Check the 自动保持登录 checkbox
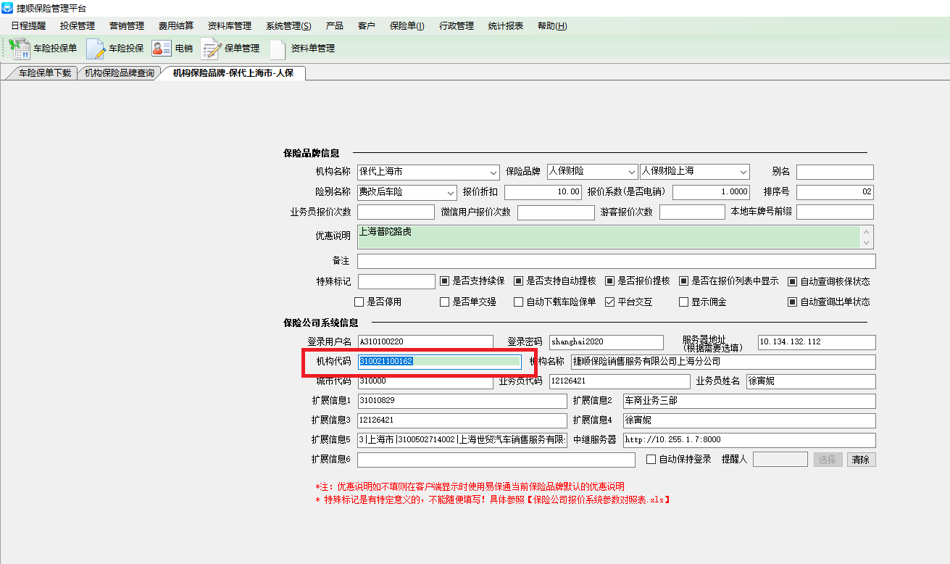The height and width of the screenshot is (564, 950). coord(651,459)
